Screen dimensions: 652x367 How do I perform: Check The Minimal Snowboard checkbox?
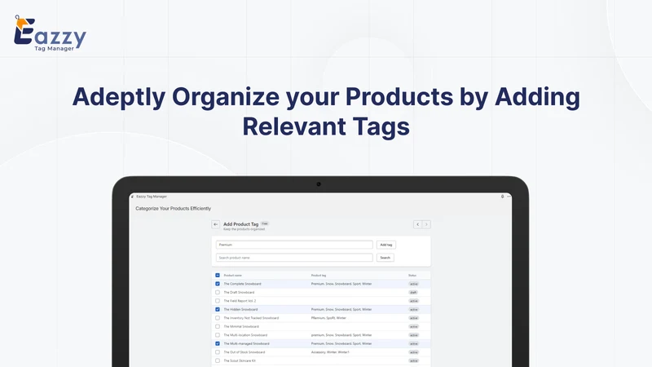tap(218, 326)
